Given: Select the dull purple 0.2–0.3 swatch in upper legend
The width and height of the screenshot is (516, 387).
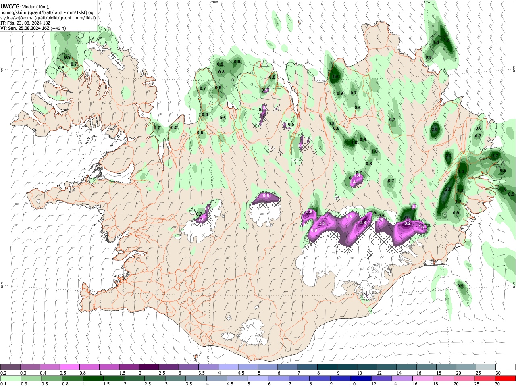Looking at the screenshot, I should point(10,367).
